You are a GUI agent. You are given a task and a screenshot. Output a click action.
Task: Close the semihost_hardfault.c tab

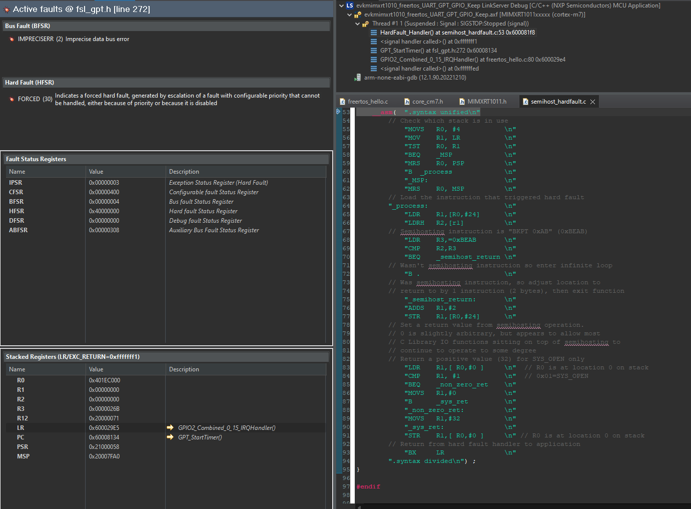pos(593,102)
